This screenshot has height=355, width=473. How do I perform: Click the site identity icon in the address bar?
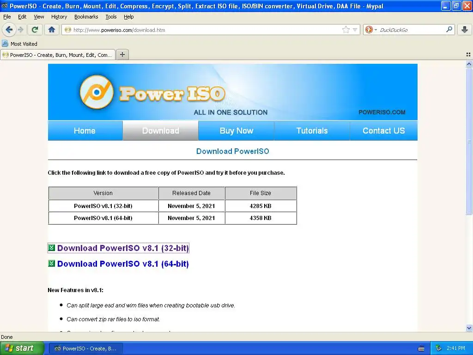pos(68,30)
